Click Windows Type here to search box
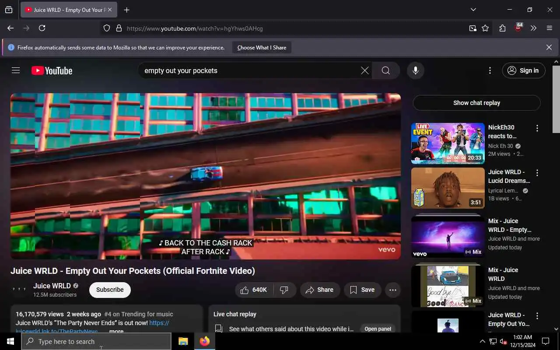The height and width of the screenshot is (350, 560). 96,341
